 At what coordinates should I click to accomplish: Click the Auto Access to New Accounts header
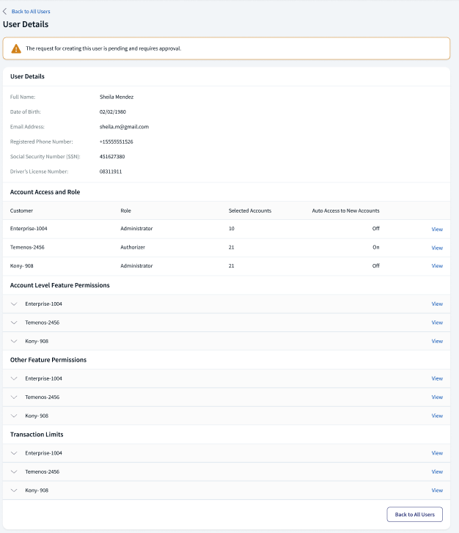pyautogui.click(x=345, y=210)
